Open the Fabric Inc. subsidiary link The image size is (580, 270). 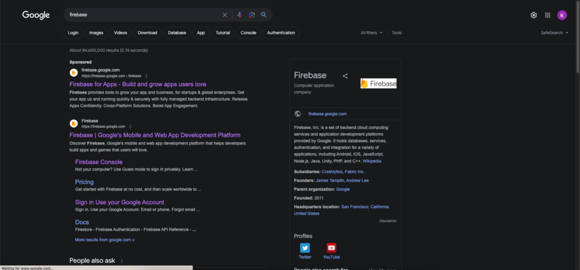(355, 171)
